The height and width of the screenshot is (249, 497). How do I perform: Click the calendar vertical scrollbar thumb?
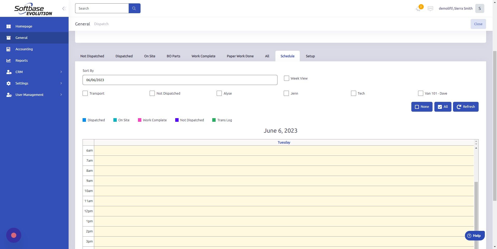click(x=476, y=215)
